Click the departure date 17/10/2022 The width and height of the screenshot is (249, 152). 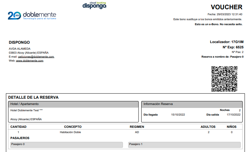coord(234,115)
